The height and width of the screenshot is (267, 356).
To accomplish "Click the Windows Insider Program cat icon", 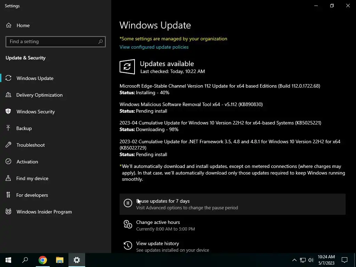I will point(8,212).
